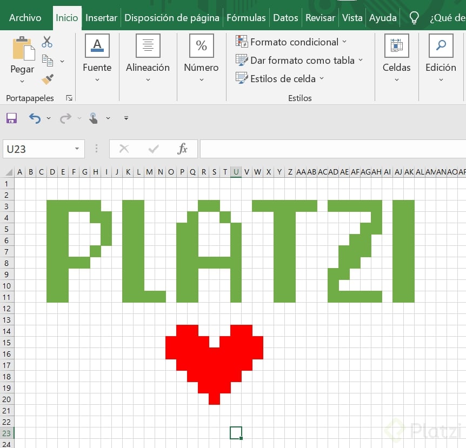This screenshot has height=448, width=466.
Task: Switch to the Fórmulas tab
Action: point(246,17)
